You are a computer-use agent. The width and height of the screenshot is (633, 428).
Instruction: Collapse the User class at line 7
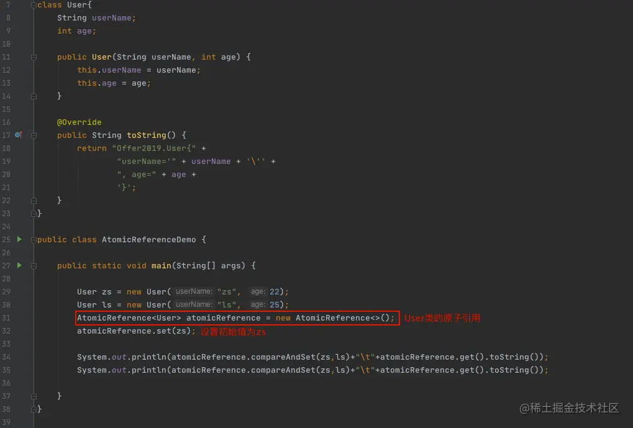pyautogui.click(x=34, y=5)
